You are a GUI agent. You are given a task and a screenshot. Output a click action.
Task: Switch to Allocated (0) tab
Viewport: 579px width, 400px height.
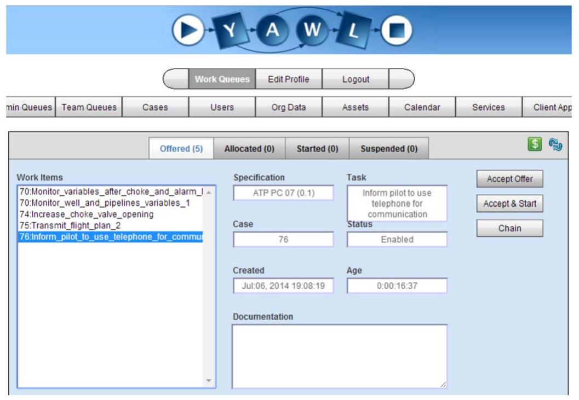click(x=249, y=148)
